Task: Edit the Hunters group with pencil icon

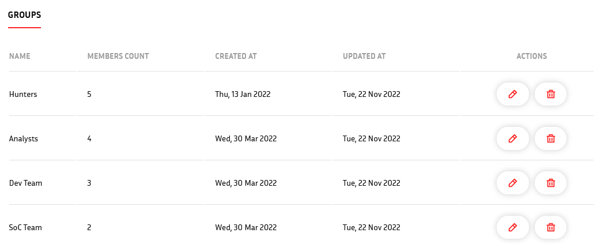Action: 513,94
